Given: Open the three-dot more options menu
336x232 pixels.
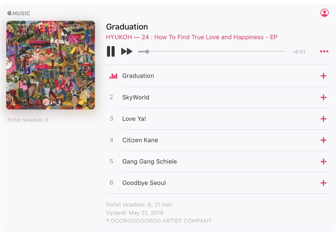Looking at the screenshot, I should (324, 51).
